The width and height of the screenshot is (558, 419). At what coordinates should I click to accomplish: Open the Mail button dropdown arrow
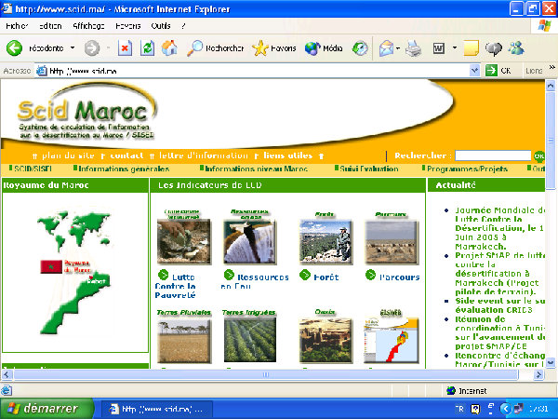[398, 48]
